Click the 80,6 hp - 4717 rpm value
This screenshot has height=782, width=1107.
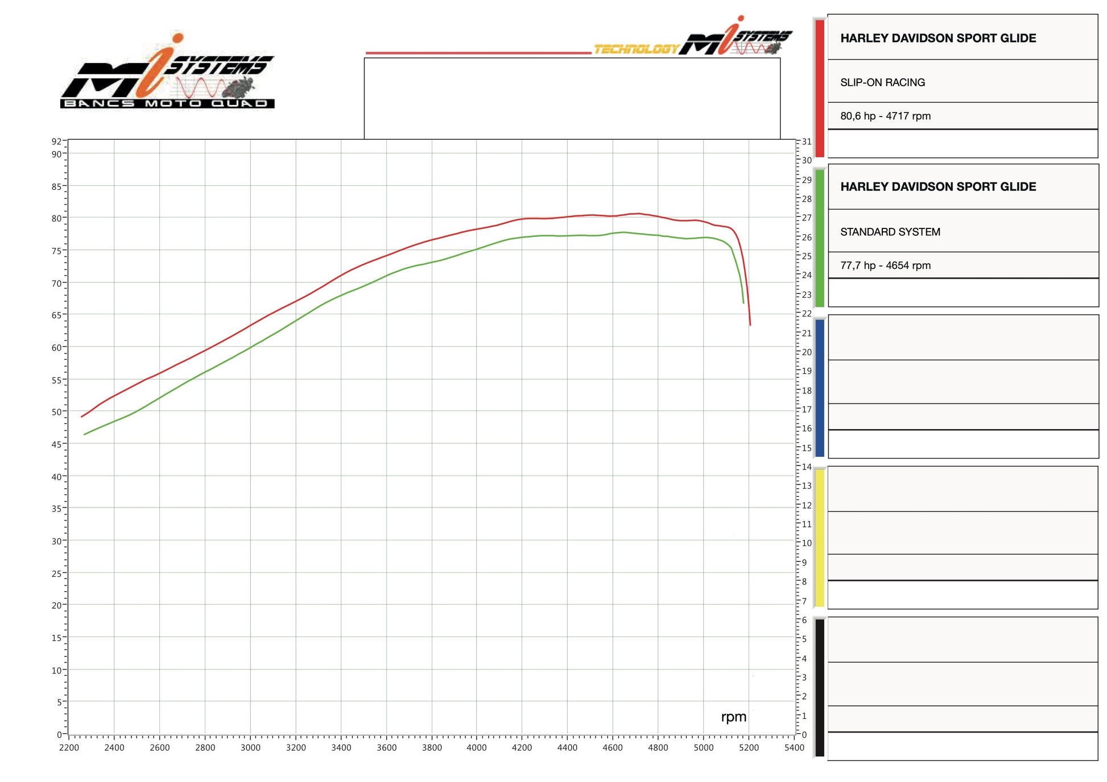pyautogui.click(x=885, y=116)
